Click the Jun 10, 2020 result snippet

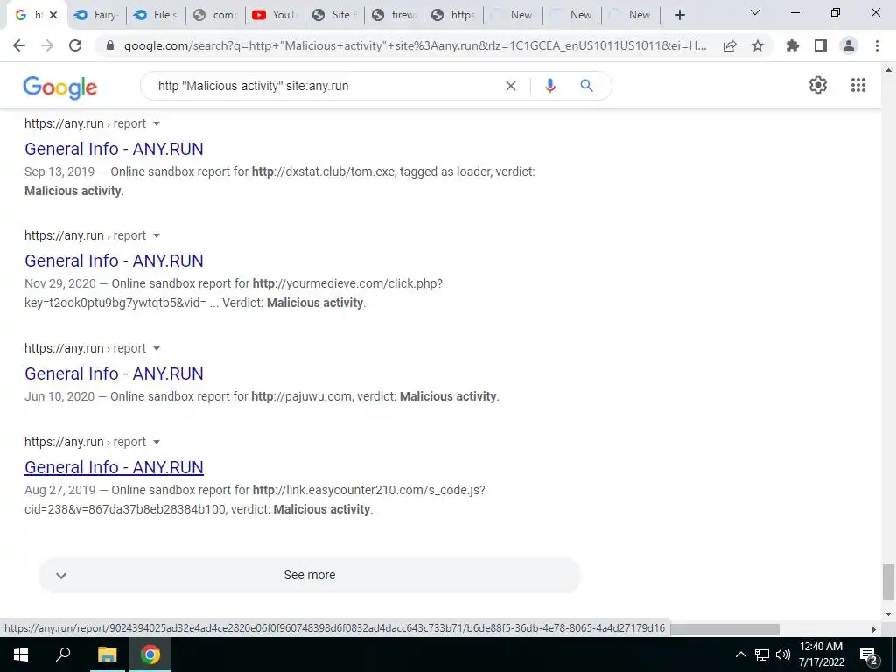262,396
